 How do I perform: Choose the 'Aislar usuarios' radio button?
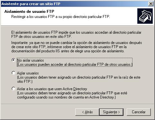point(14,73)
